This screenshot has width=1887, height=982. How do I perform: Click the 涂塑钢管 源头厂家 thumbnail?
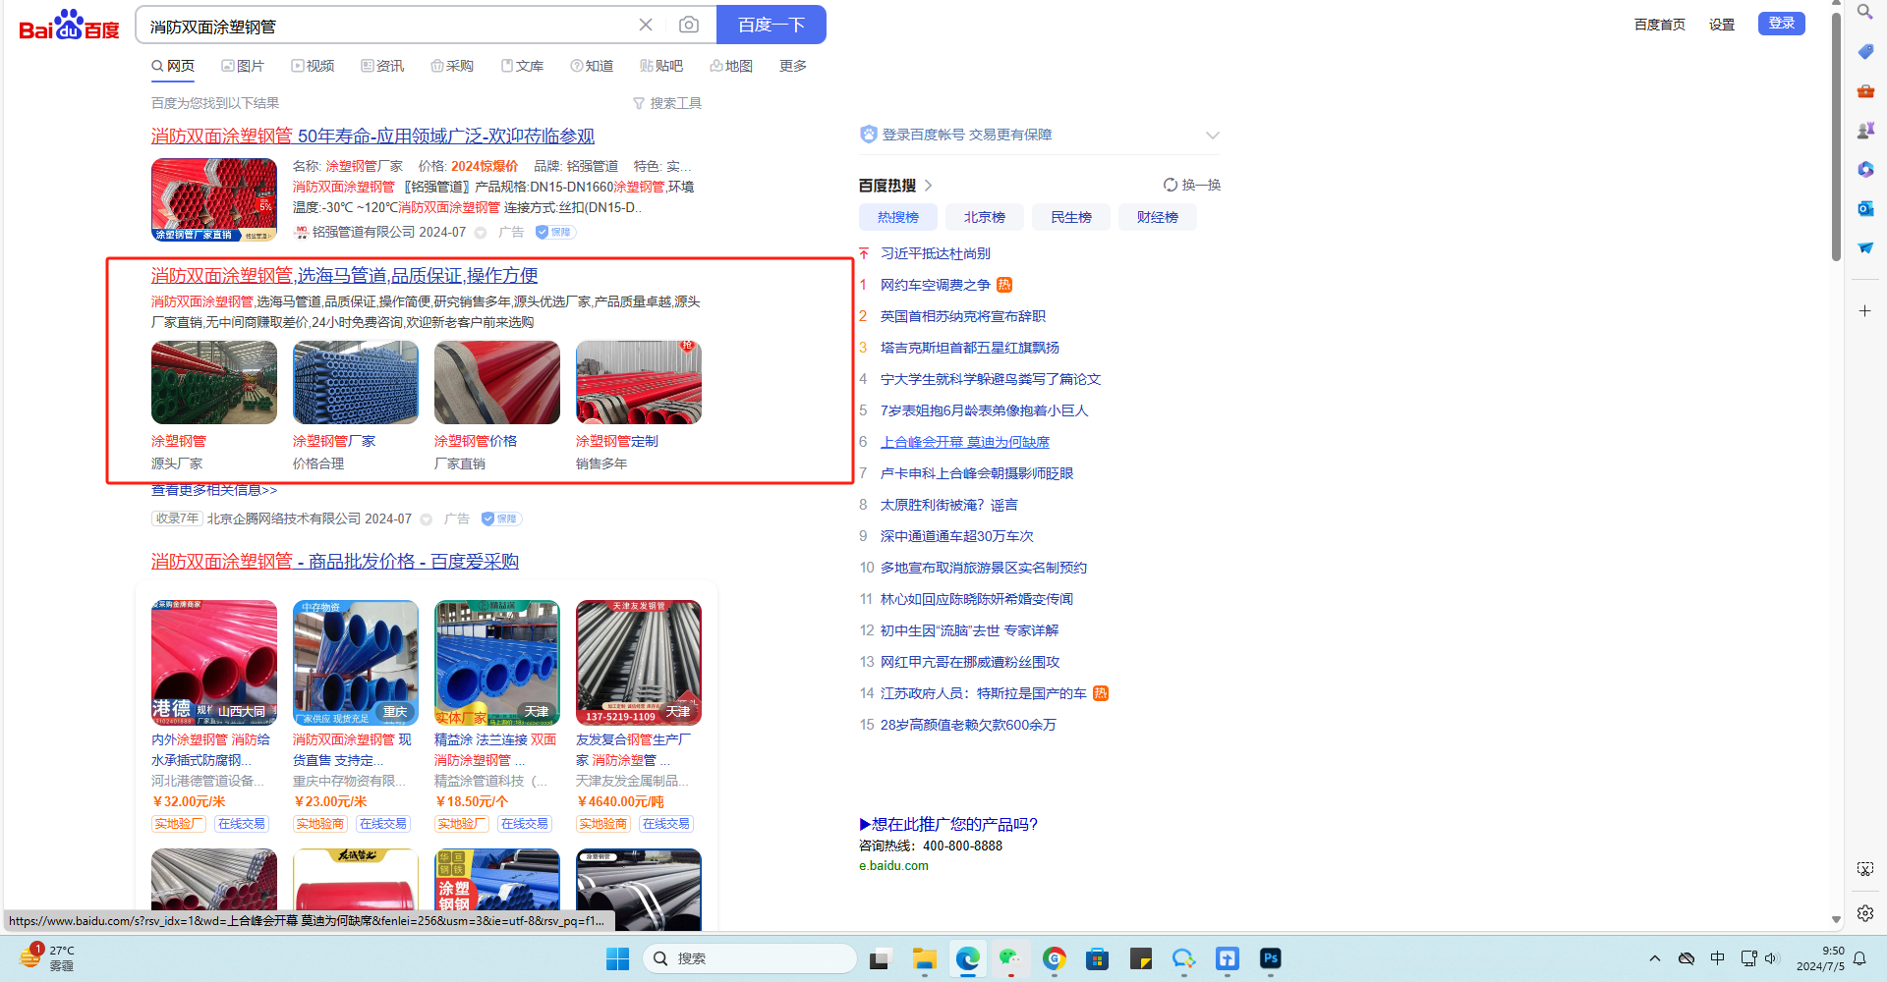coord(214,383)
